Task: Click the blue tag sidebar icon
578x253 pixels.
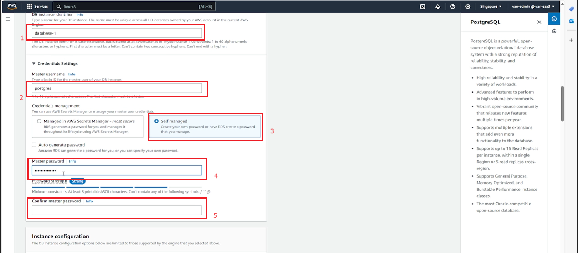Action: (571, 9)
